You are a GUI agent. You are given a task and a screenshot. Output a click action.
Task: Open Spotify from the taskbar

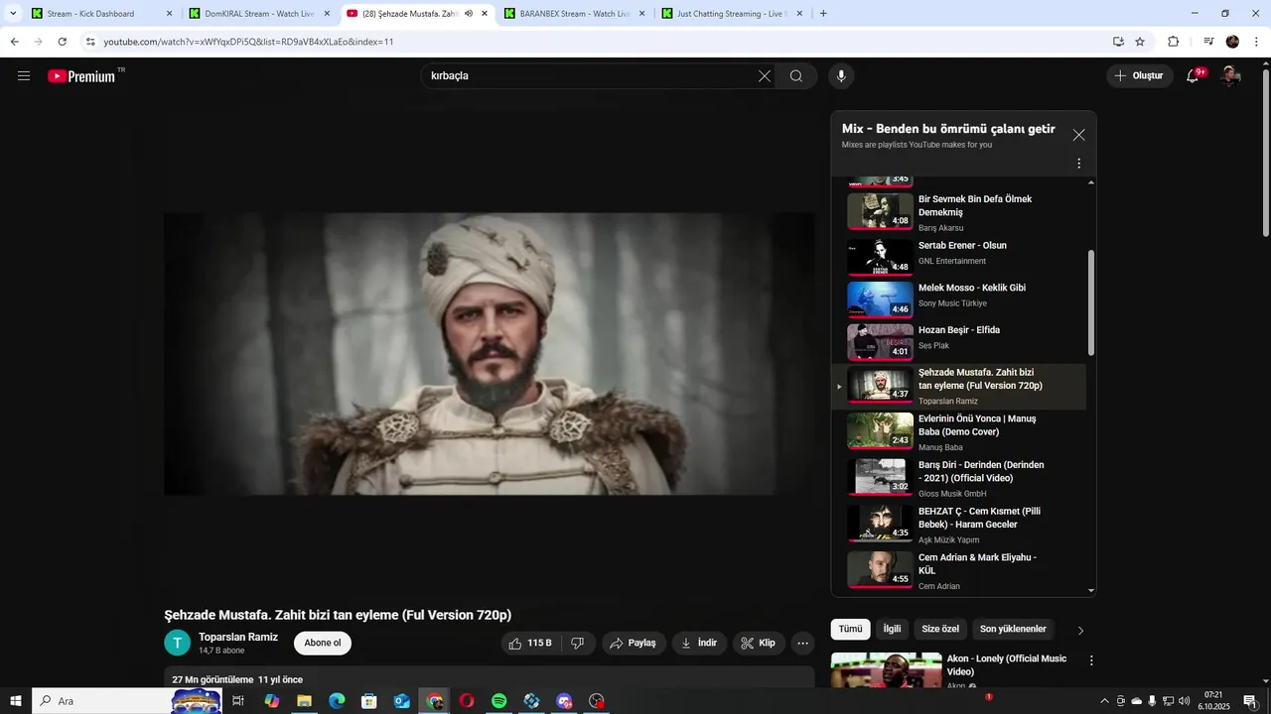pos(499,701)
